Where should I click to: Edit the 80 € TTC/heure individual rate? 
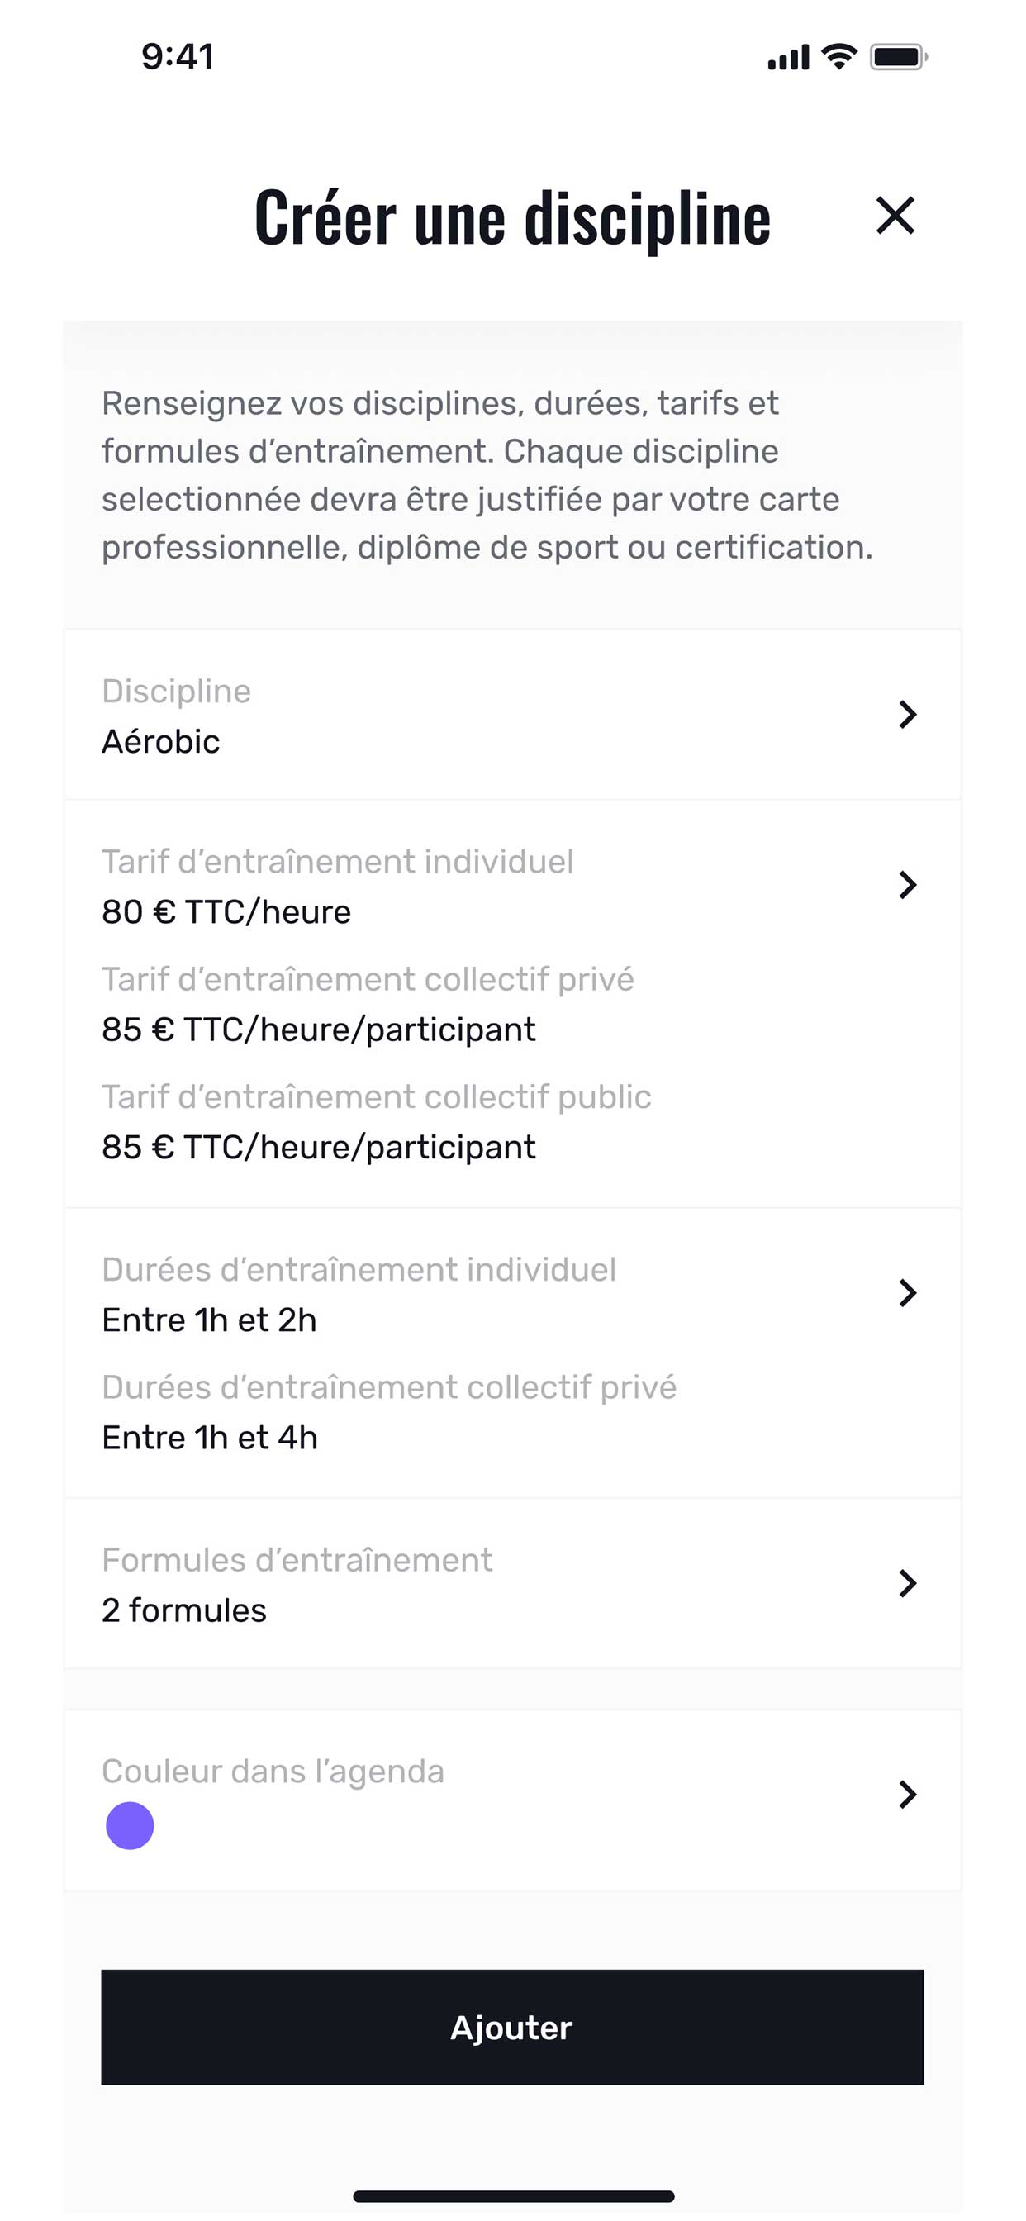click(x=226, y=911)
